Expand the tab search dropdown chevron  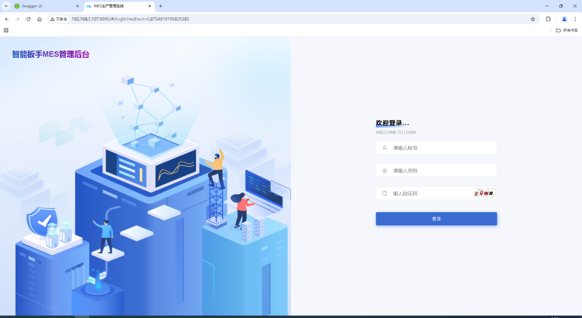(x=6, y=6)
